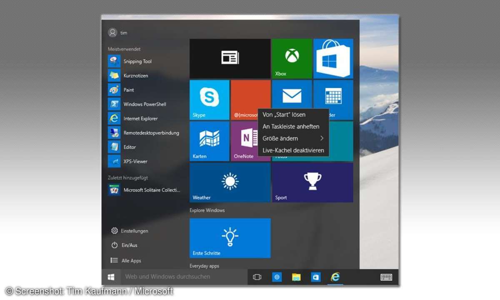Image resolution: width=500 pixels, height=300 pixels.
Task: Click the Explore Windows group heading
Action: pos(207,210)
